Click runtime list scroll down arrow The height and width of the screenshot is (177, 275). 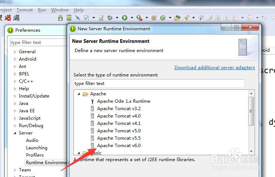tap(251, 152)
